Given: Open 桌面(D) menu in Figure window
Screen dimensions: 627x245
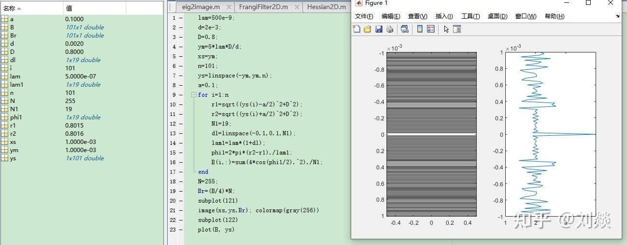Looking at the screenshot, I should coord(497,16).
